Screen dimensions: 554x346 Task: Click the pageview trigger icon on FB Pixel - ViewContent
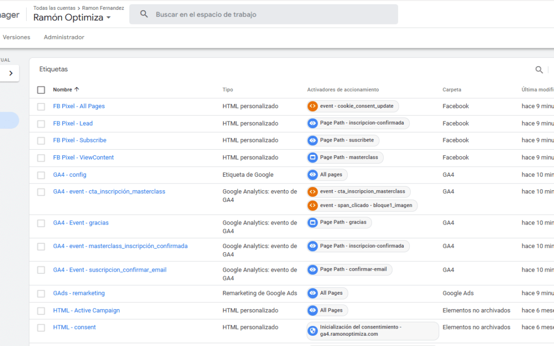tap(313, 157)
